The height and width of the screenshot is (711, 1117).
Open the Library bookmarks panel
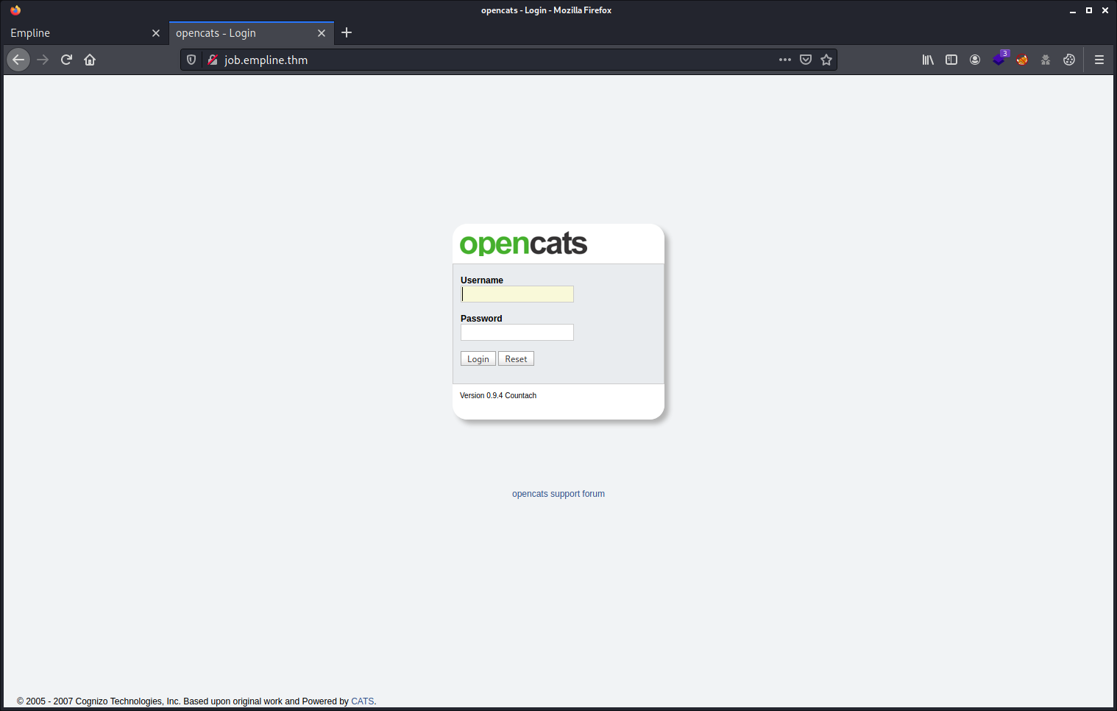tap(928, 60)
